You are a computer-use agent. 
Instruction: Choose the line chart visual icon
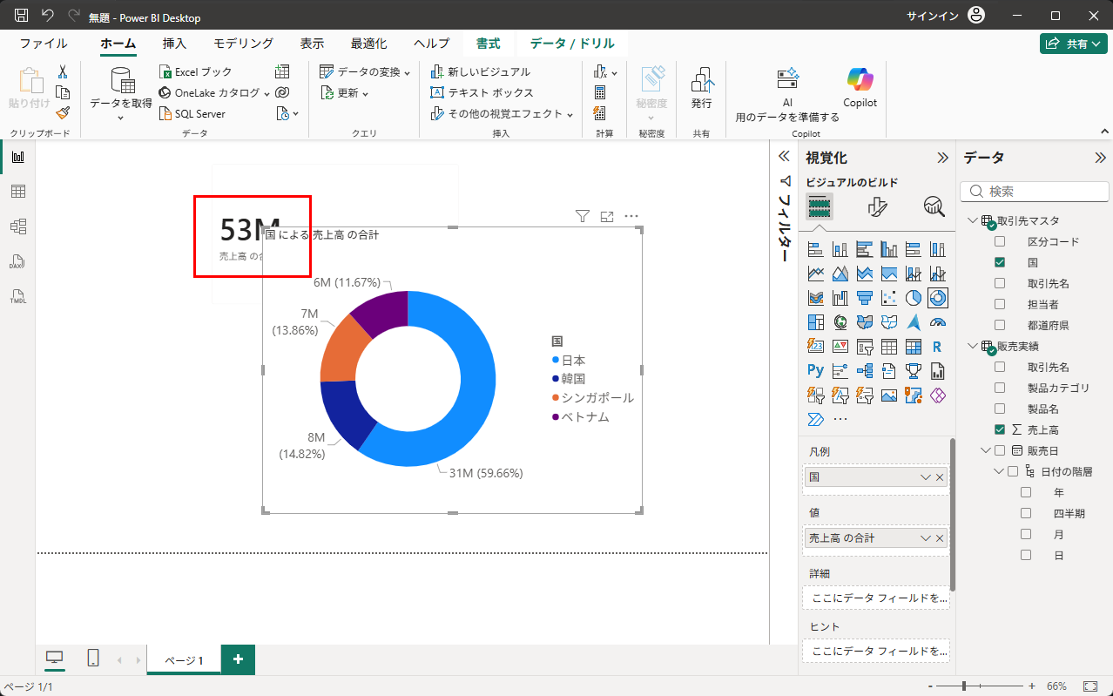pos(816,274)
